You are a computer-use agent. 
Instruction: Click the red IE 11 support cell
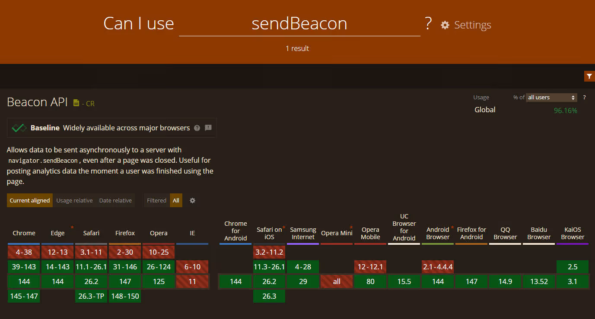192,281
